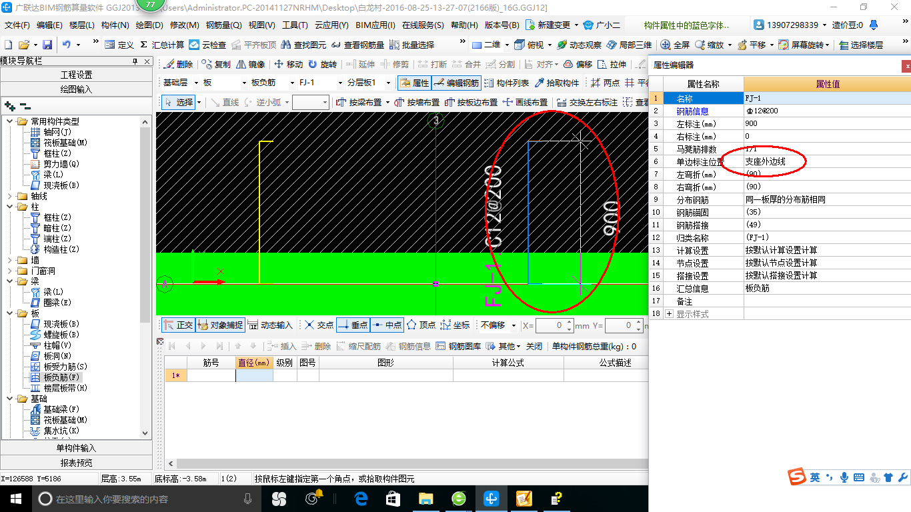Activate 批量选择 batch select

coord(411,45)
